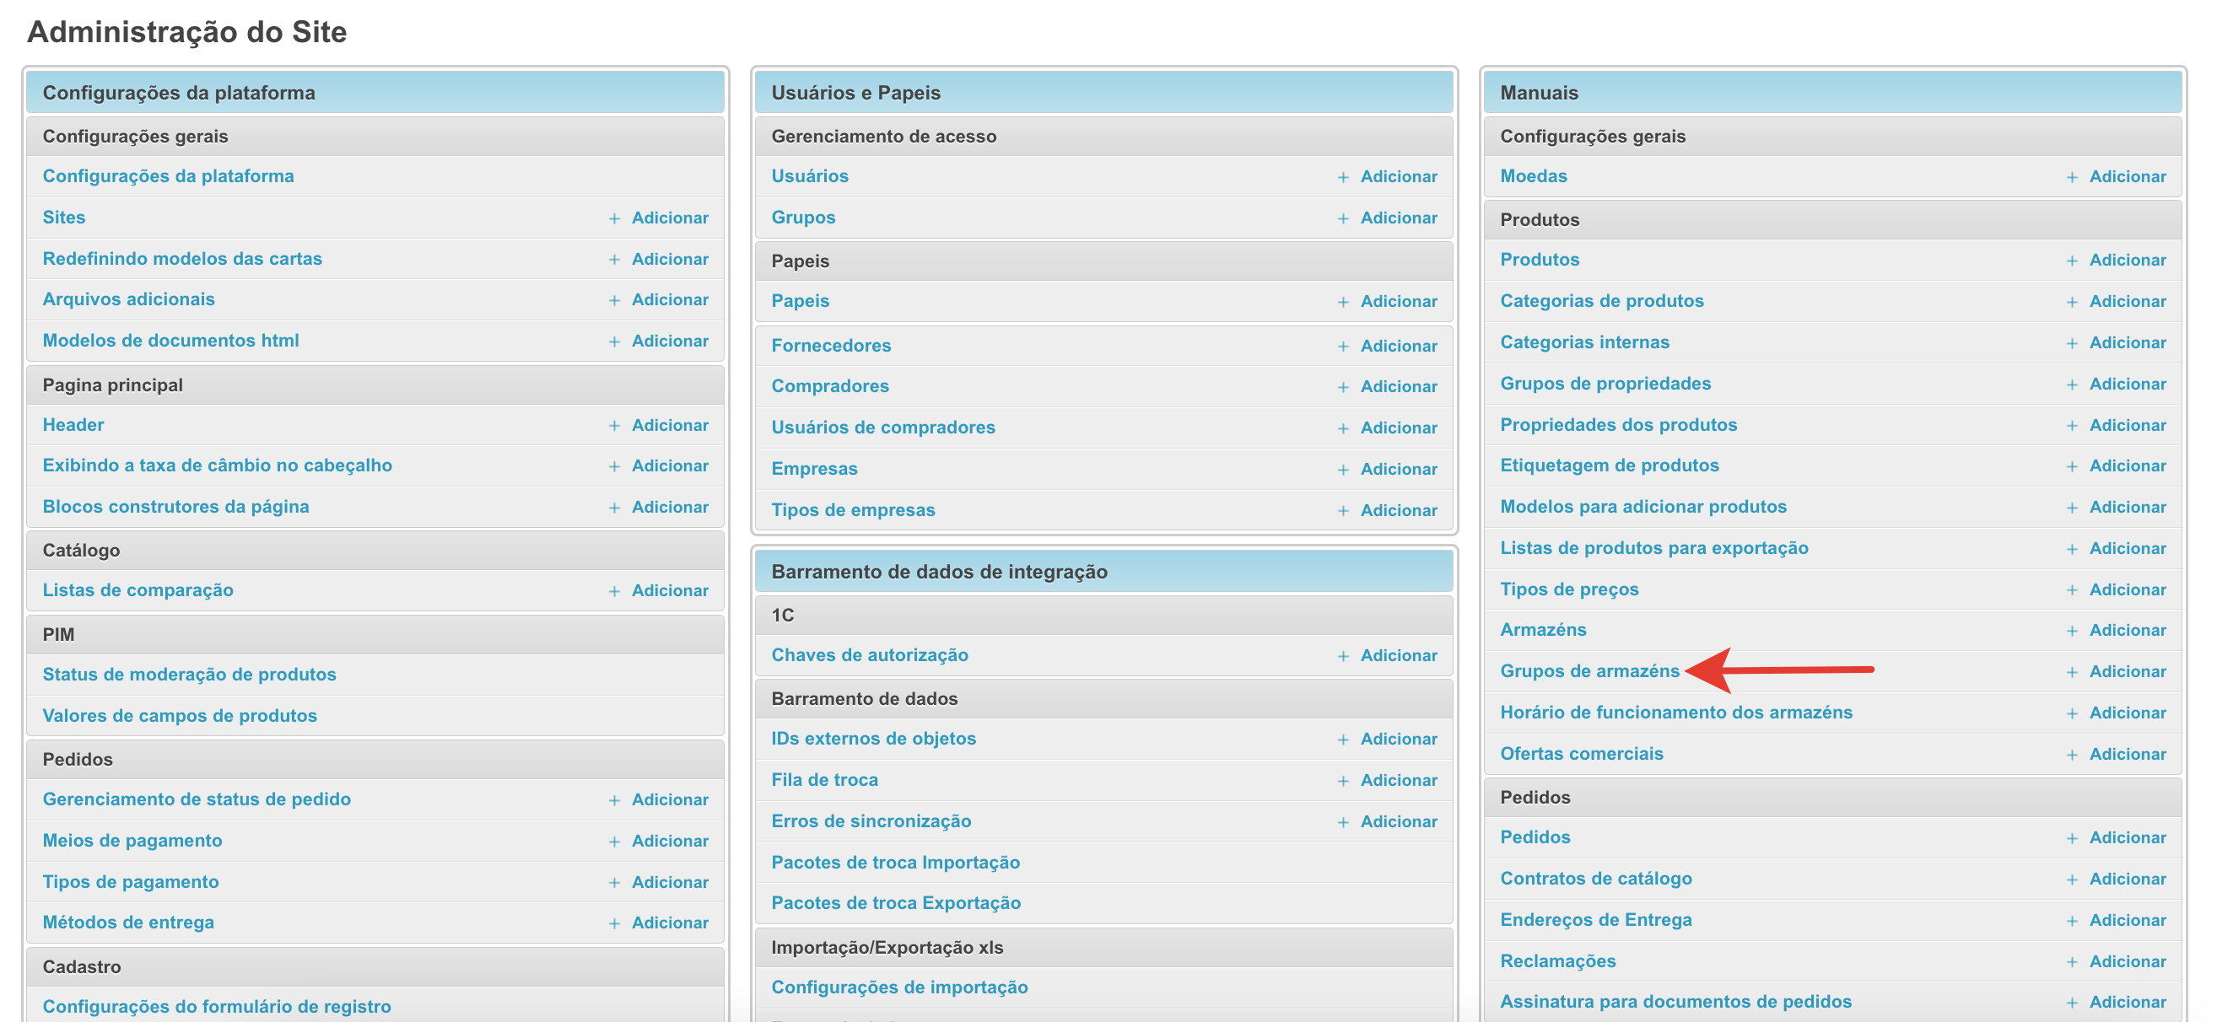Viewport: 2217px width, 1022px height.
Task: Click plus icon for Fila de troca
Action: click(1342, 781)
